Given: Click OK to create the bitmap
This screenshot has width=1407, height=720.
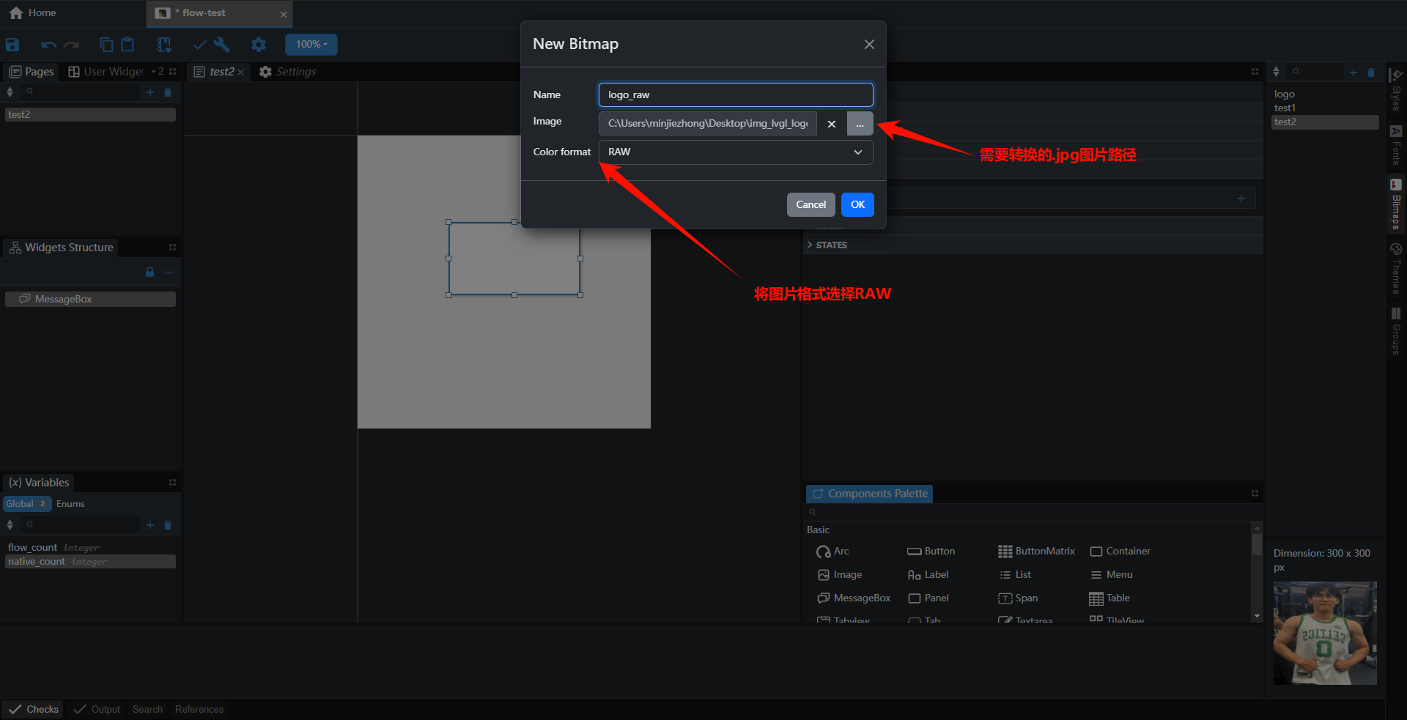Looking at the screenshot, I should pos(857,205).
